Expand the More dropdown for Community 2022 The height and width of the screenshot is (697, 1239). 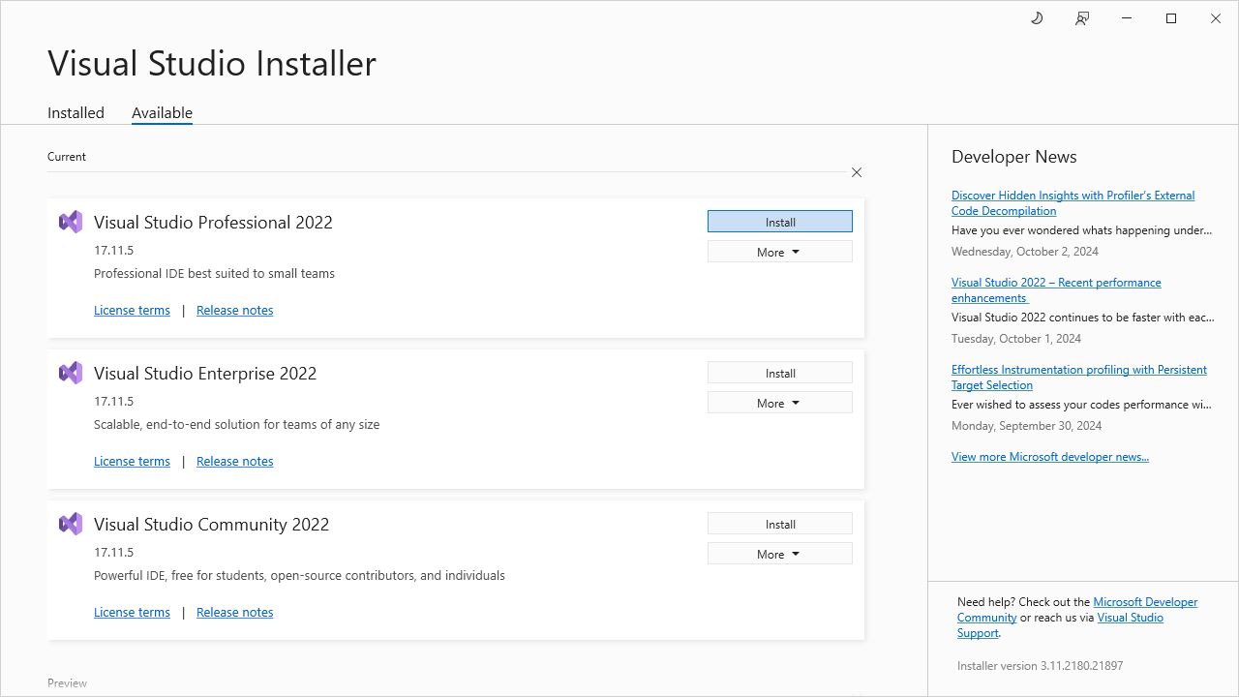780,554
